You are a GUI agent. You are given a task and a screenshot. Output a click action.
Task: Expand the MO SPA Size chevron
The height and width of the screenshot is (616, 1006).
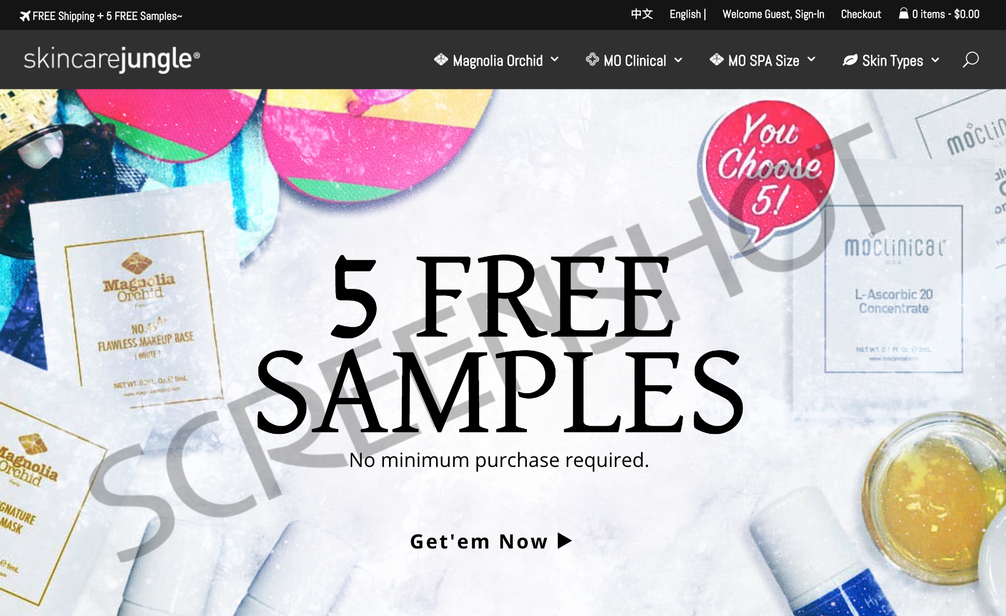coord(811,60)
